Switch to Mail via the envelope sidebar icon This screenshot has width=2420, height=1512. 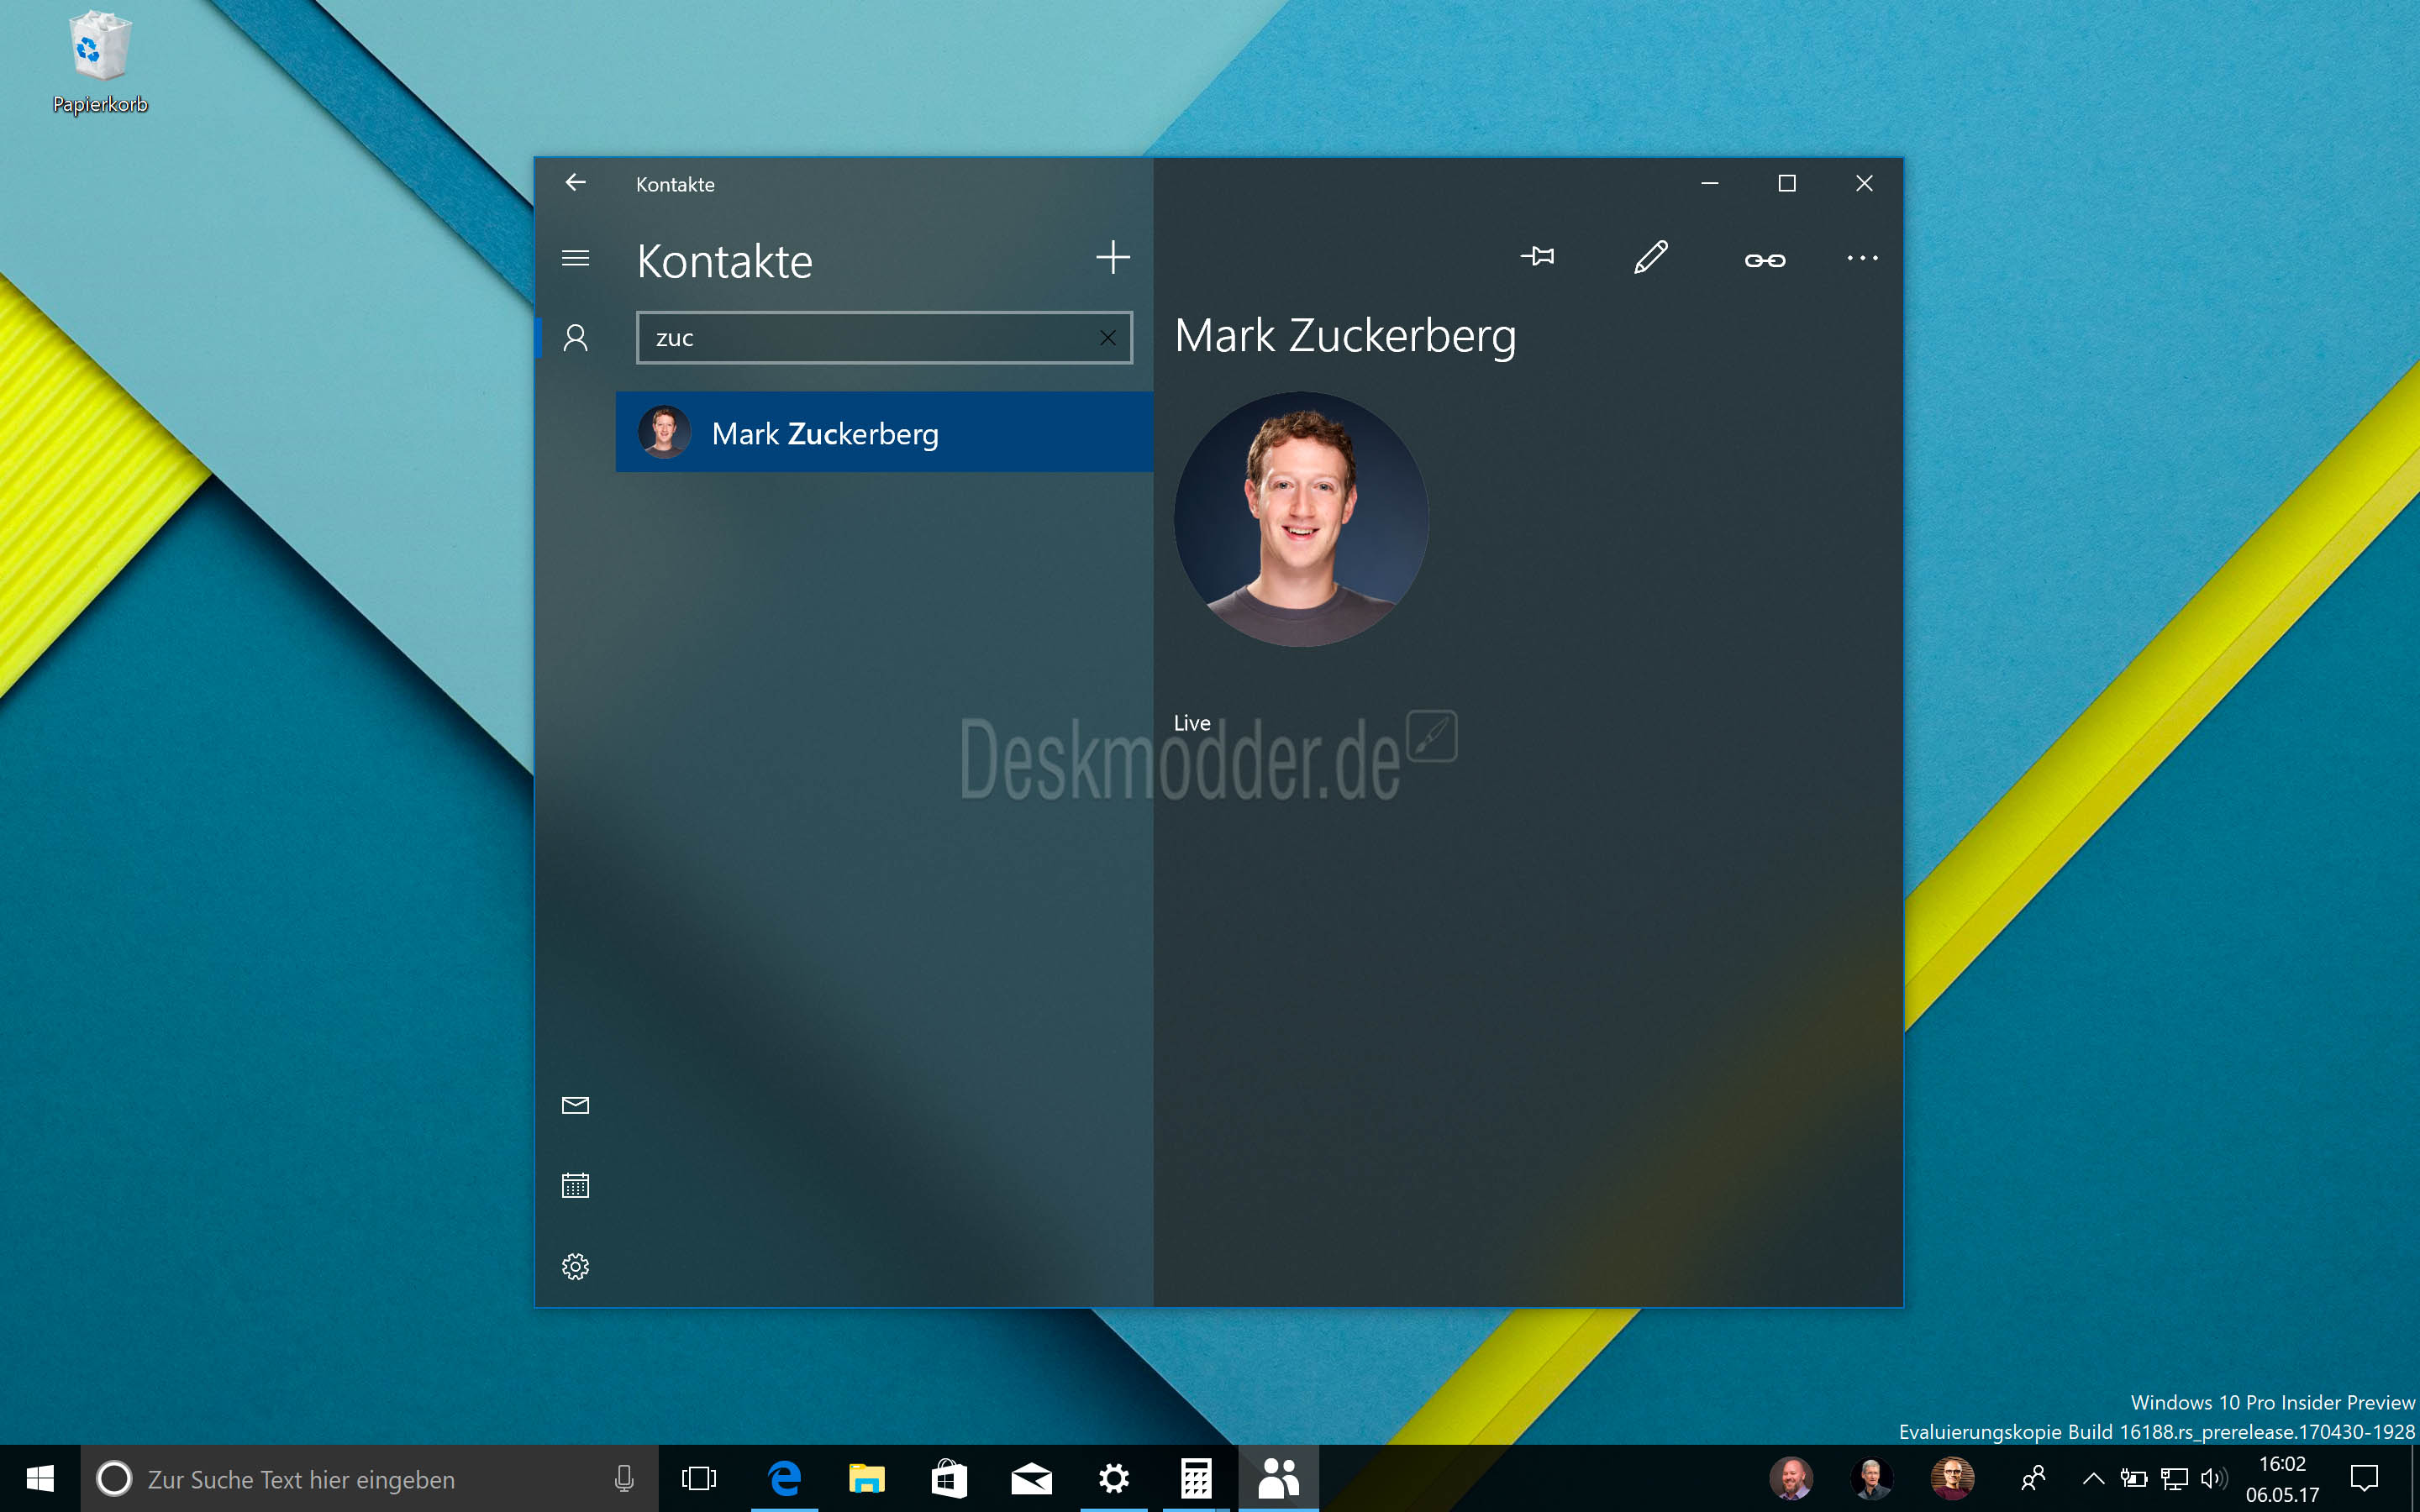pos(575,1105)
